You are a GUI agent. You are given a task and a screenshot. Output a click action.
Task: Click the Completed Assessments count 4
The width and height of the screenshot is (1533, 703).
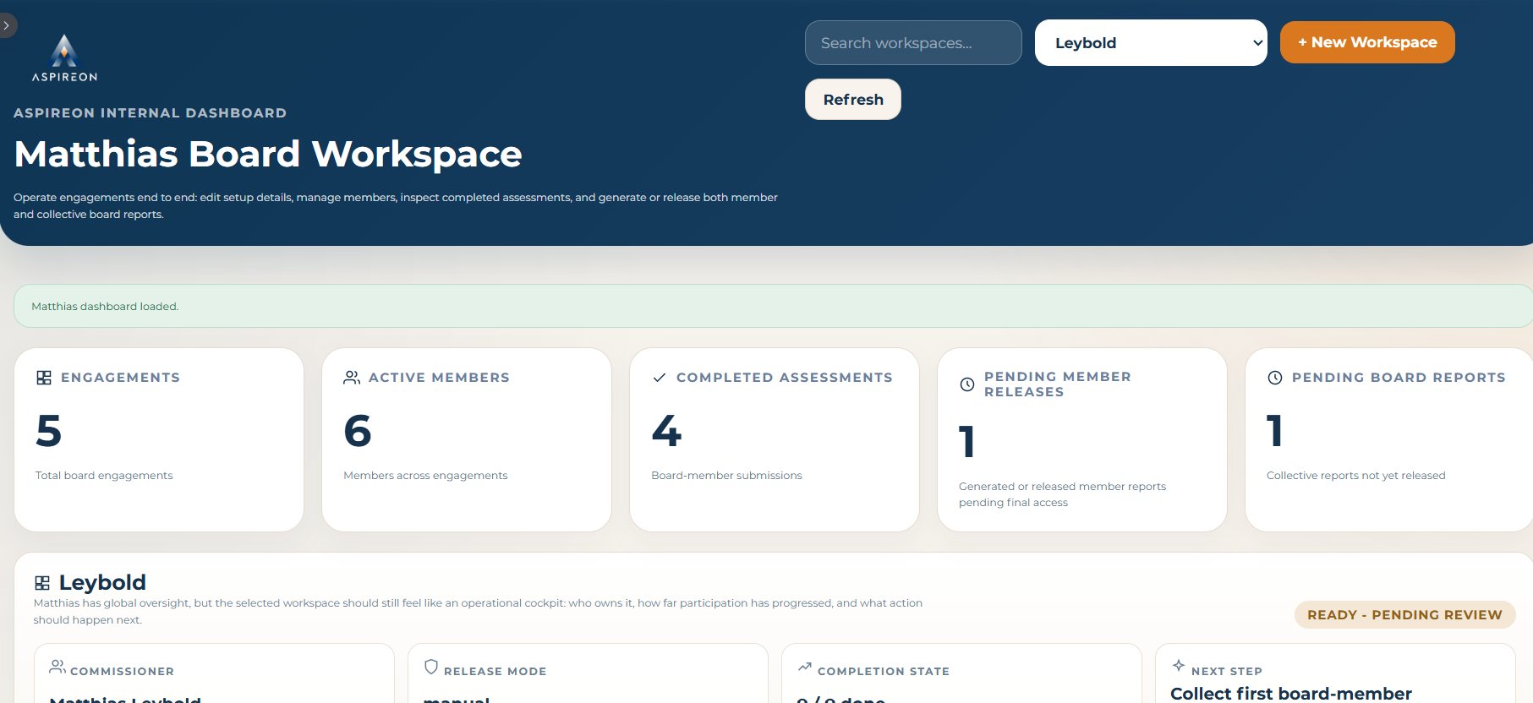[x=666, y=431]
